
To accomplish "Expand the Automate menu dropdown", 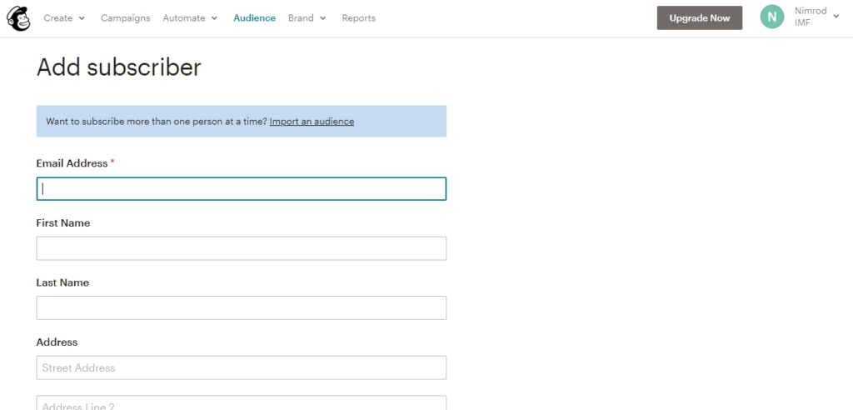I will pos(190,18).
